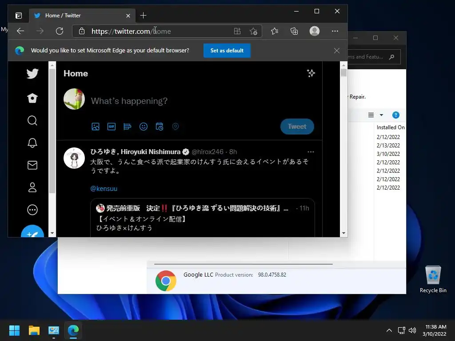
Task: Click the page scrollbar down arrow
Action: tap(343, 233)
